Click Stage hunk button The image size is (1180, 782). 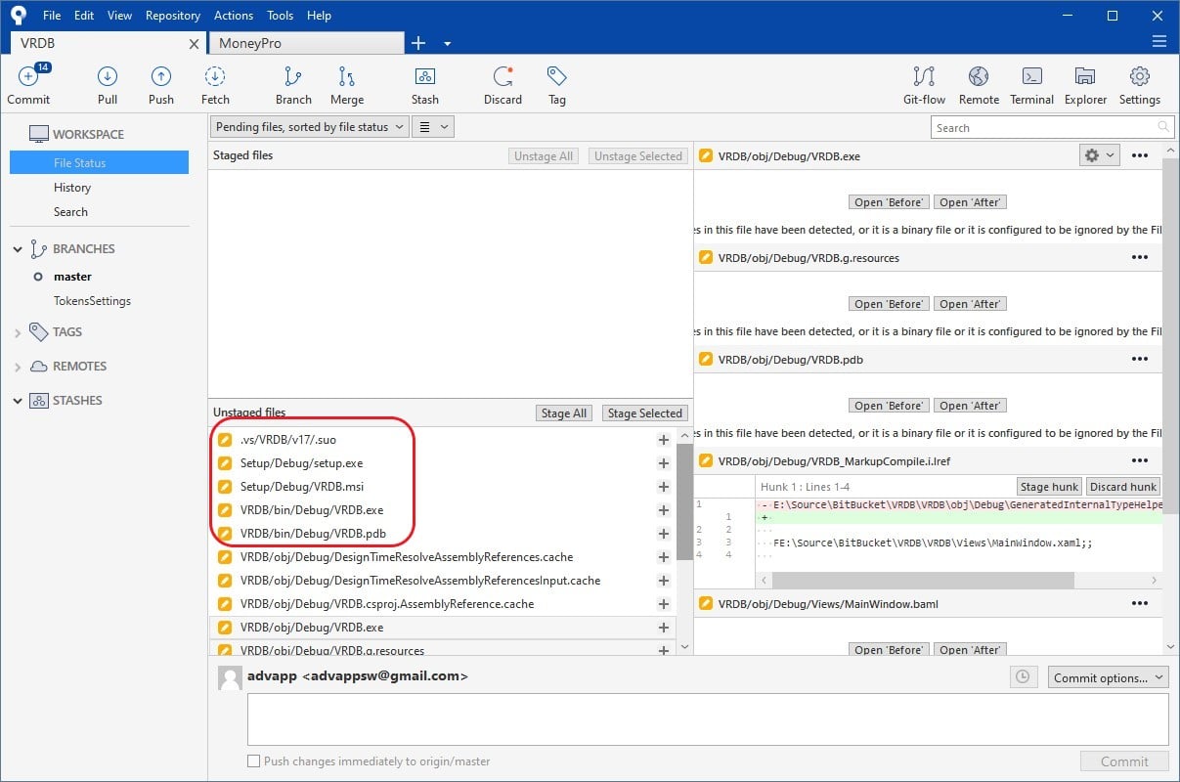pyautogui.click(x=1049, y=487)
